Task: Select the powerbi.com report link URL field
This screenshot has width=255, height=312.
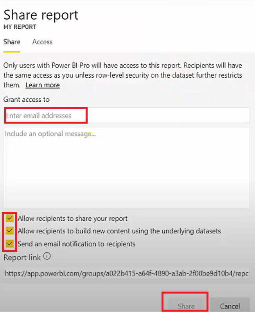Action: click(126, 273)
